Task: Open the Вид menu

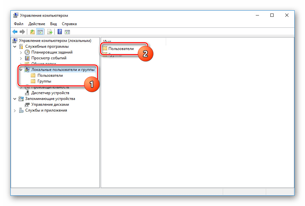Action: pos(53,24)
